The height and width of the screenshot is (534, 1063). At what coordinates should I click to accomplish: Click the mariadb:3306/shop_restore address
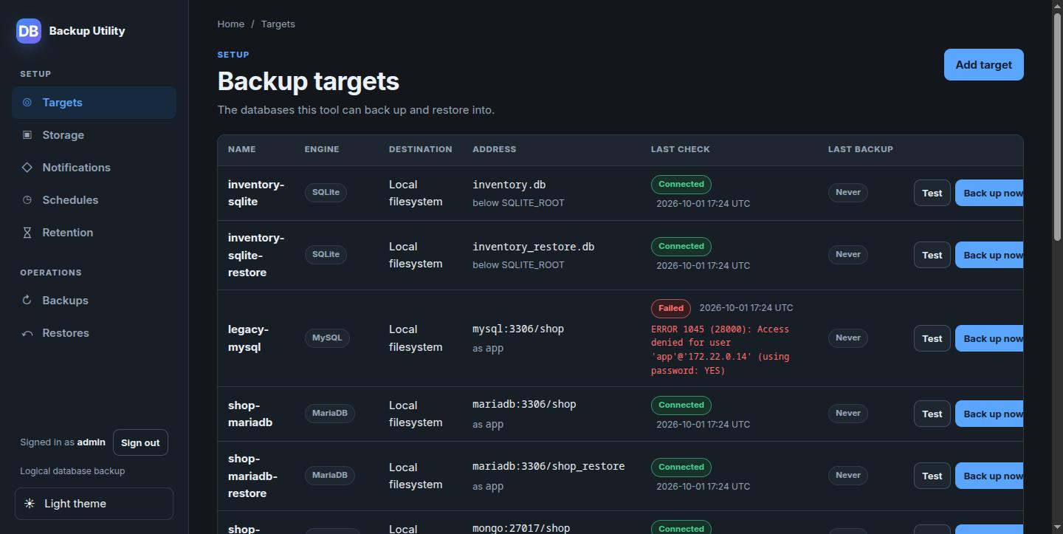[548, 466]
